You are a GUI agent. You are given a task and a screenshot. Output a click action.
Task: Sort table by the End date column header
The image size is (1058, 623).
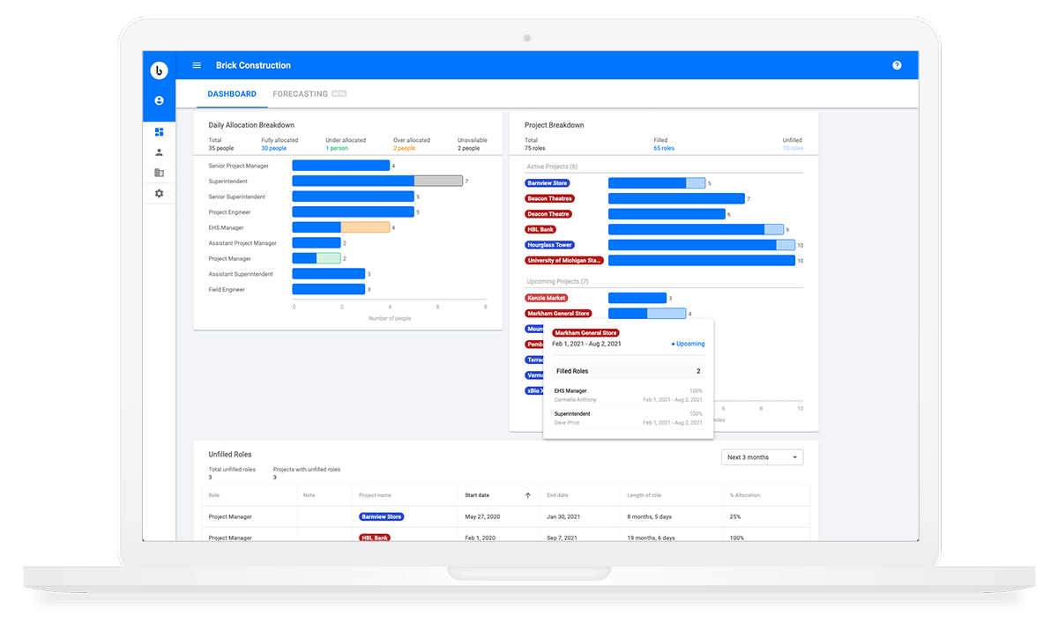[x=557, y=495]
